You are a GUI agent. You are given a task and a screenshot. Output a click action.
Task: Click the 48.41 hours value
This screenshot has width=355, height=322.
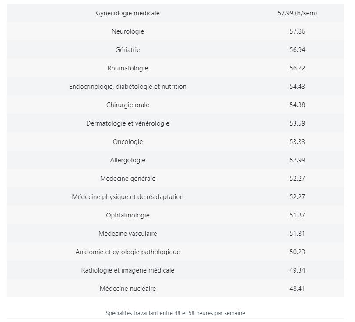(297, 289)
